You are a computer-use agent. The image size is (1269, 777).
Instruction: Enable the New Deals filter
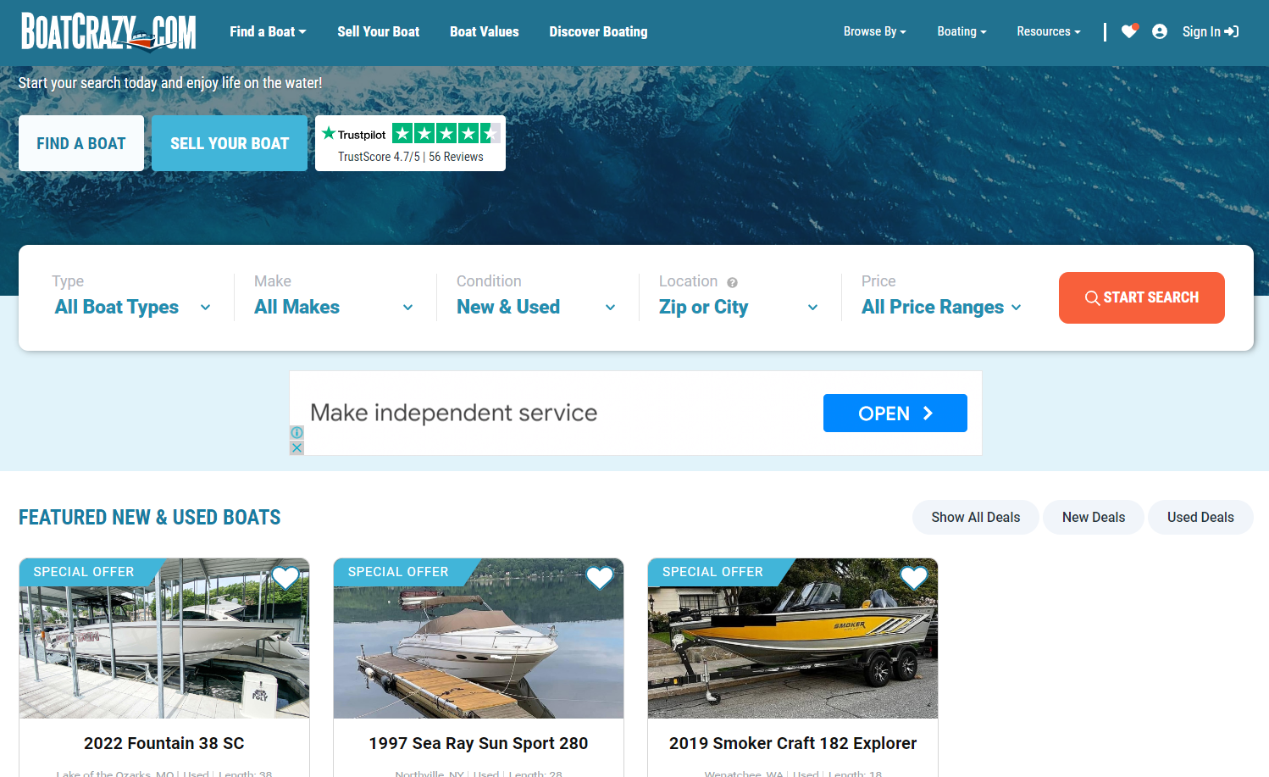(1093, 517)
